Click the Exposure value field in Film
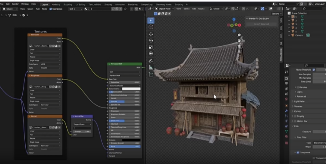 coord(319,131)
